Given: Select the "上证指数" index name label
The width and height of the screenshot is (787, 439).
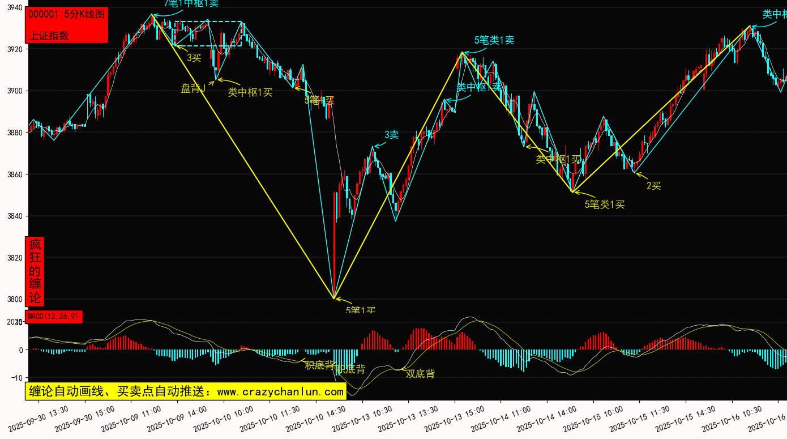Looking at the screenshot, I should pyautogui.click(x=49, y=35).
